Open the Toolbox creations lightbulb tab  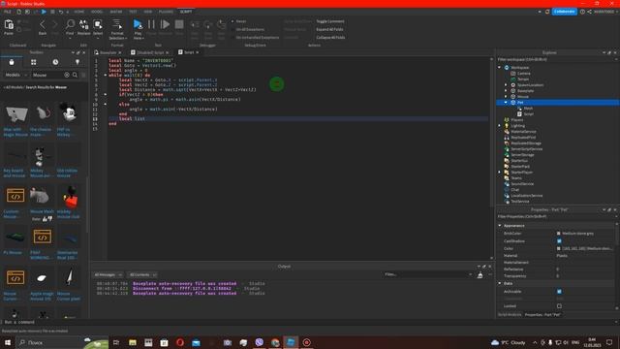[77, 62]
